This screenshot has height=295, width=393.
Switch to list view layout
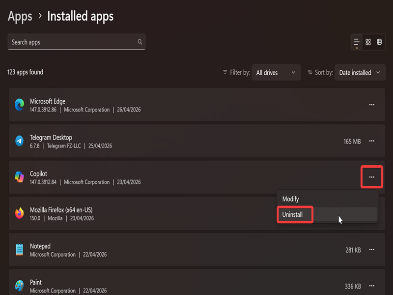click(x=357, y=42)
